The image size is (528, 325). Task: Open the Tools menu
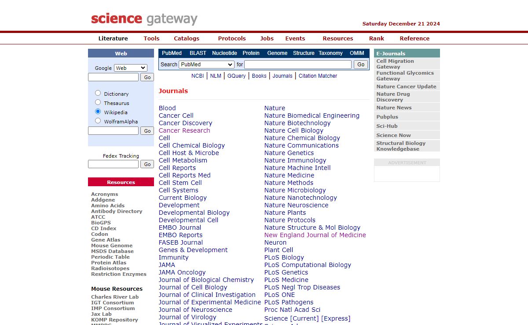point(151,38)
